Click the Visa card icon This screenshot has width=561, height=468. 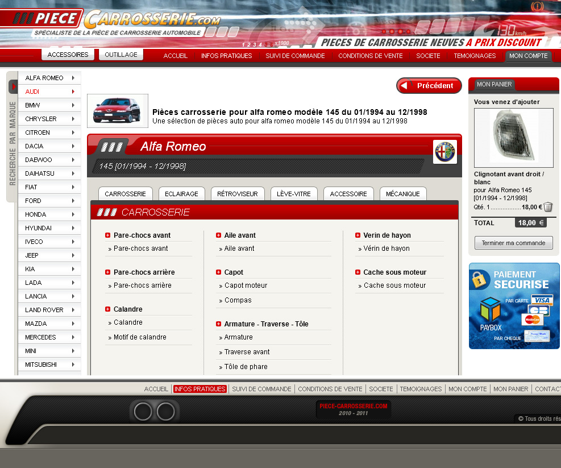(x=543, y=300)
